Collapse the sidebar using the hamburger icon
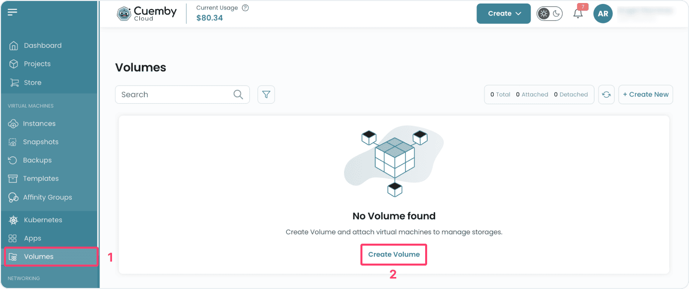 [x=12, y=12]
